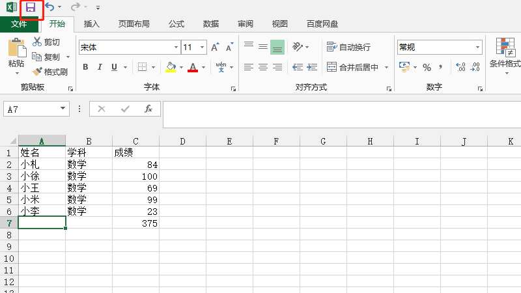Toggle Wrap Text (自动换行)

[348, 48]
